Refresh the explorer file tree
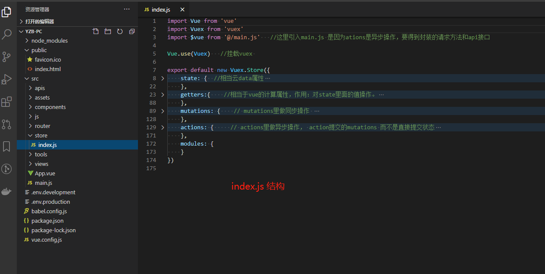This screenshot has width=545, height=274. tap(120, 31)
